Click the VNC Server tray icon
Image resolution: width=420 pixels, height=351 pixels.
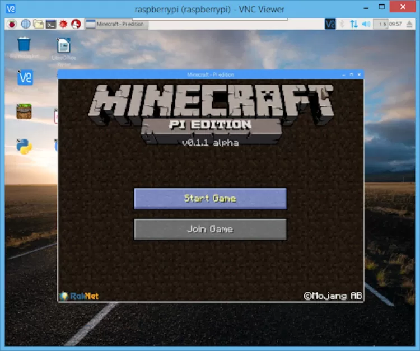pos(330,24)
